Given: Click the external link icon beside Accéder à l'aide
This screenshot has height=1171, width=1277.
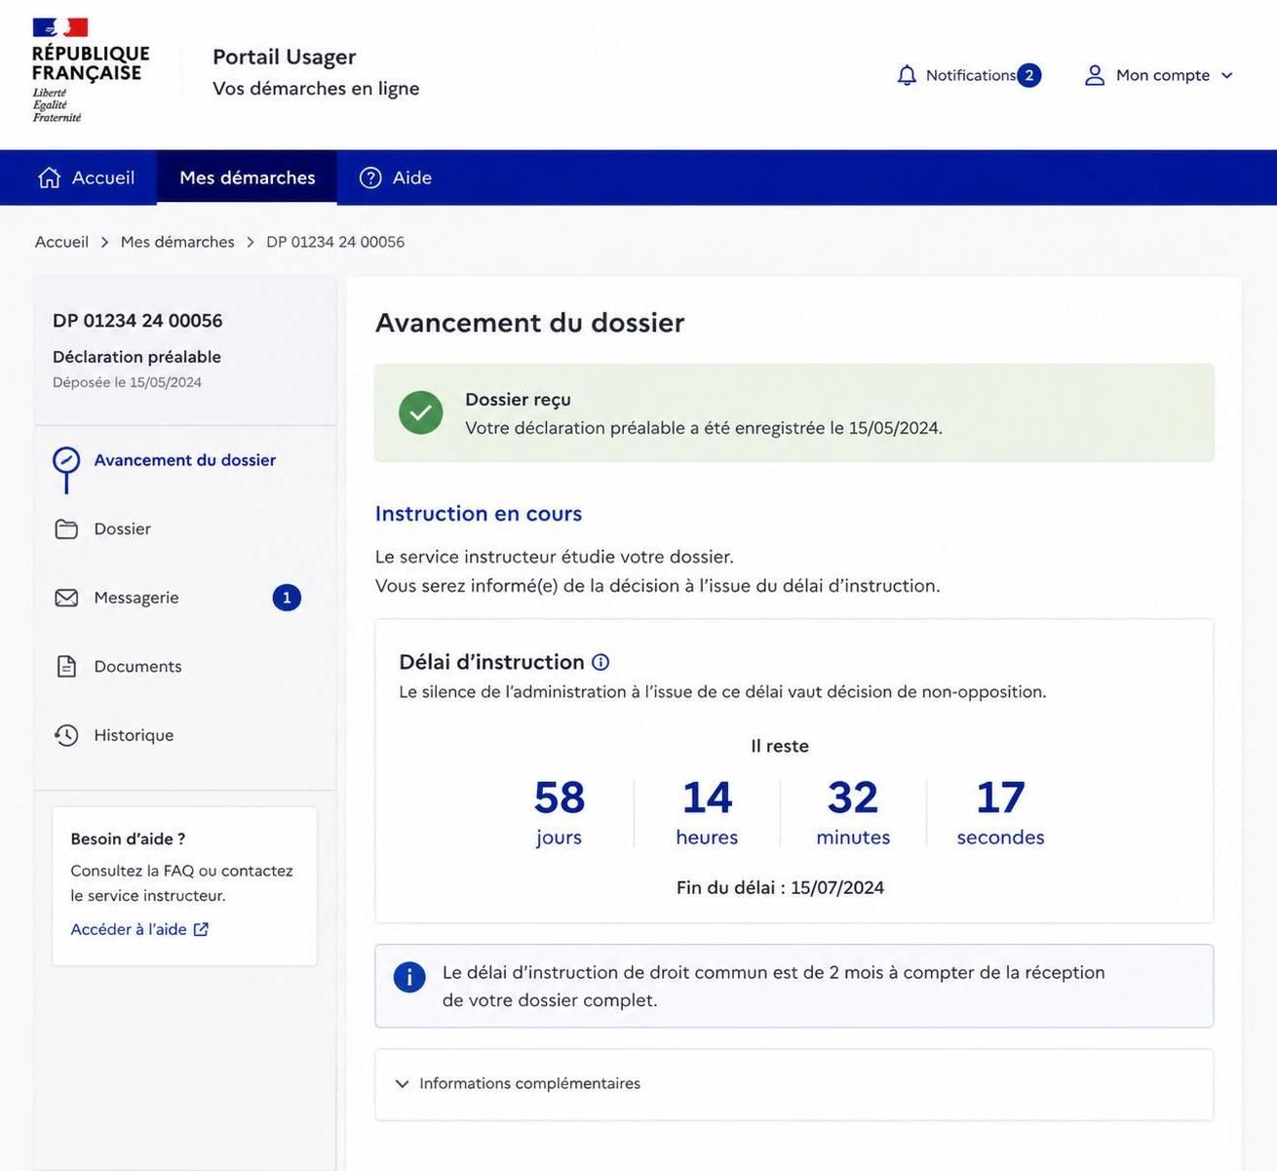Looking at the screenshot, I should point(201,929).
